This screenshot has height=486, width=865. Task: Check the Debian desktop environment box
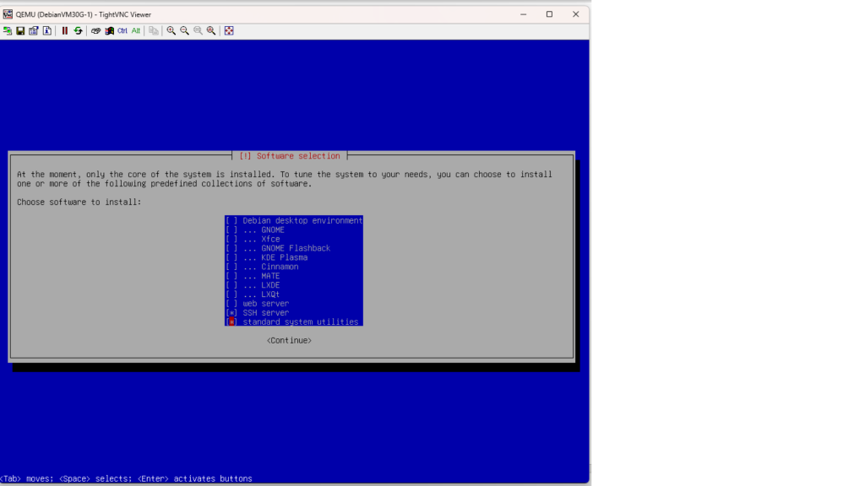click(x=231, y=221)
